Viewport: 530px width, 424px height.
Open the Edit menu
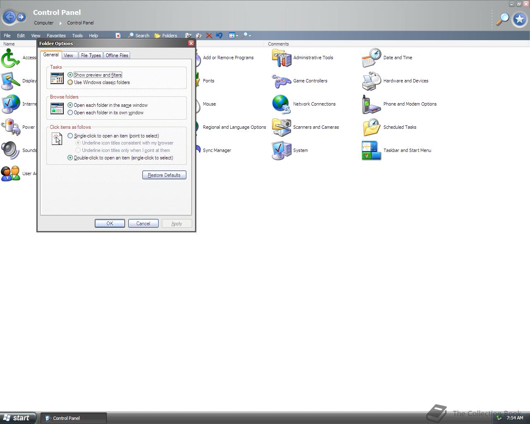[21, 36]
